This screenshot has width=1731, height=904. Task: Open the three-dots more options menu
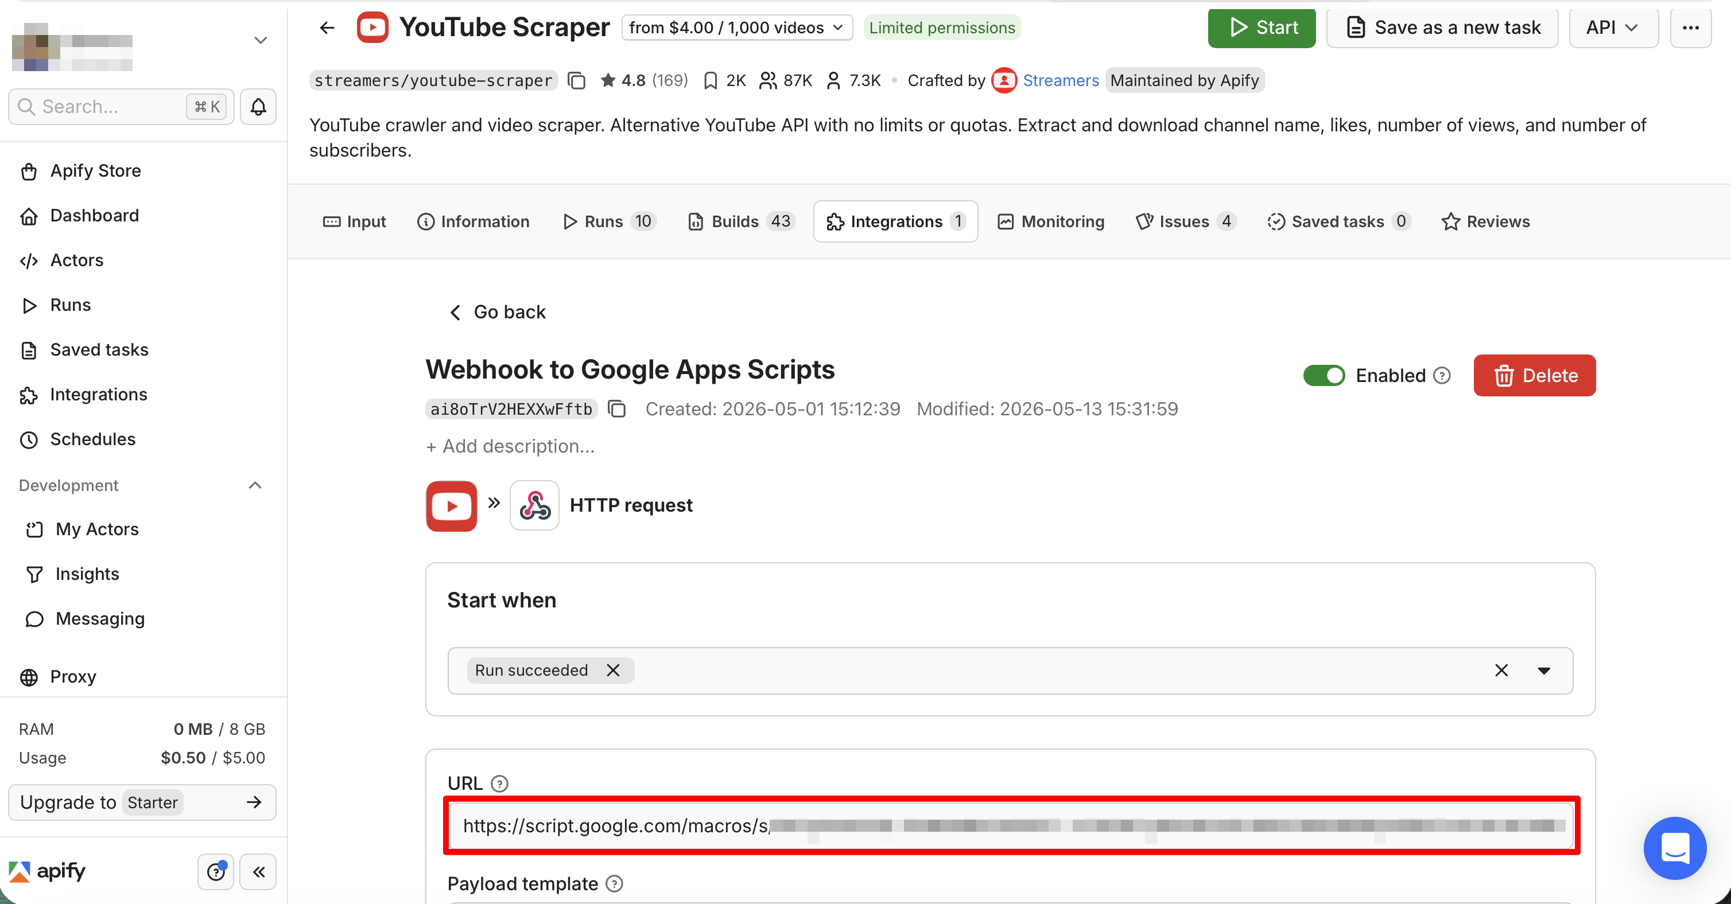(x=1691, y=28)
